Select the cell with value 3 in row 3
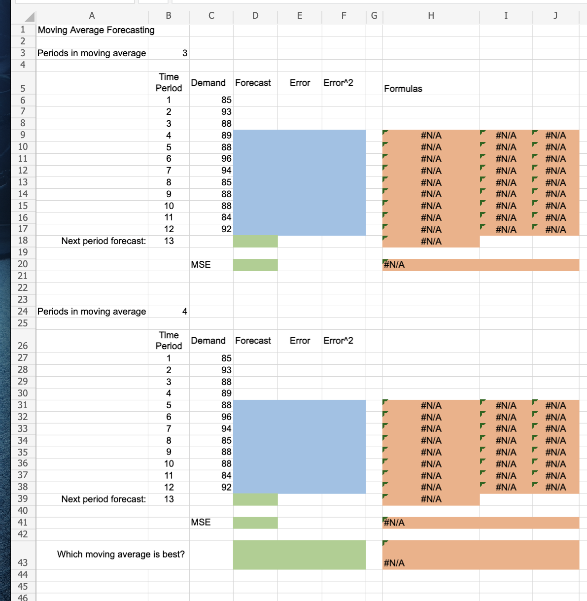The height and width of the screenshot is (601, 587). 169,53
